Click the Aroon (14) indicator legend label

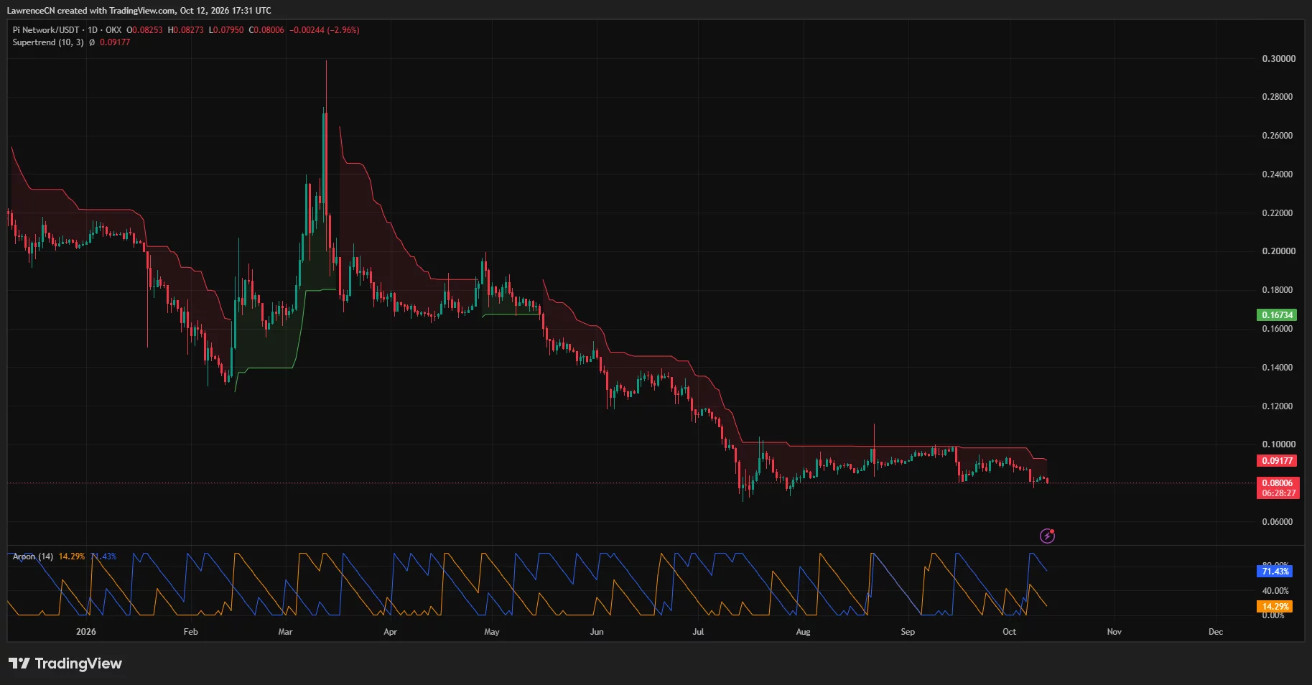pos(33,556)
